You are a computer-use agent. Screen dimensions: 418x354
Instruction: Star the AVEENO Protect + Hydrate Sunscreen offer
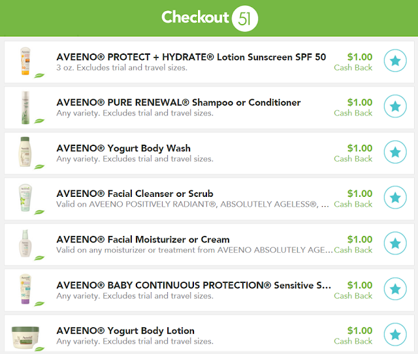(394, 61)
